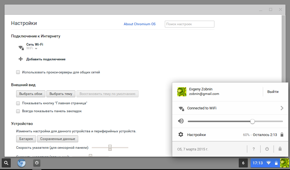Open the notification counter showing 6
The width and height of the screenshot is (290, 170).
click(243, 163)
